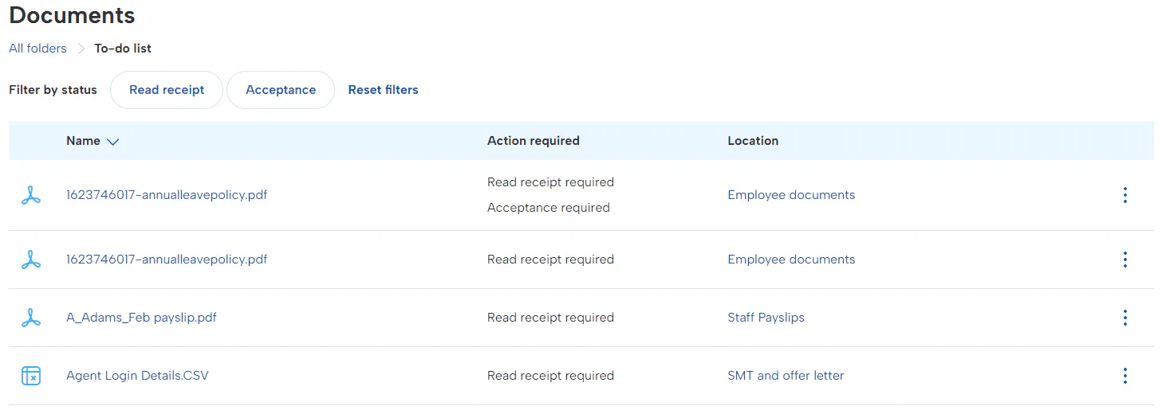Open the annualleavepolicy.pdf that requires acceptance
The image size is (1162, 410).
tap(167, 195)
